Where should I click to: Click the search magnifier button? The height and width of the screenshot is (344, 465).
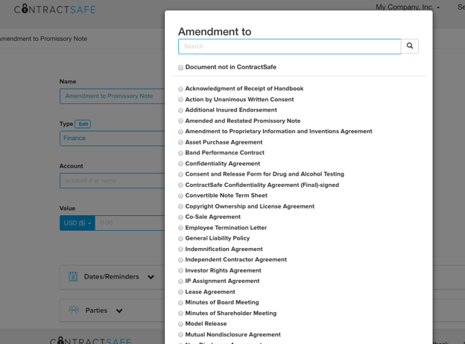(x=410, y=46)
